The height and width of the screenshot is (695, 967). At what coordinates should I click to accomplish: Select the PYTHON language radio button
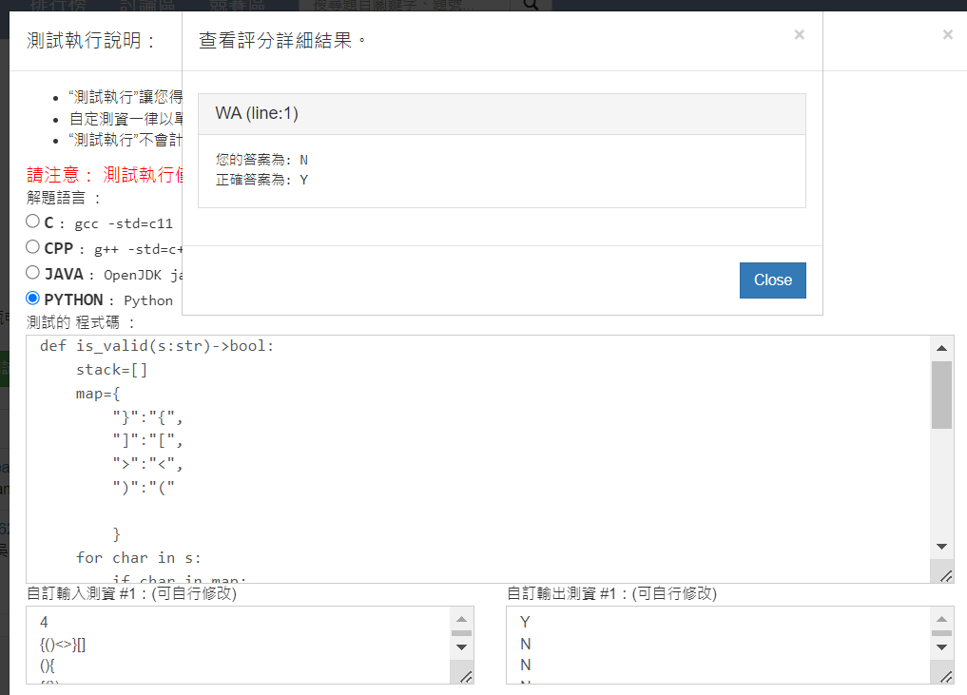pyautogui.click(x=33, y=299)
